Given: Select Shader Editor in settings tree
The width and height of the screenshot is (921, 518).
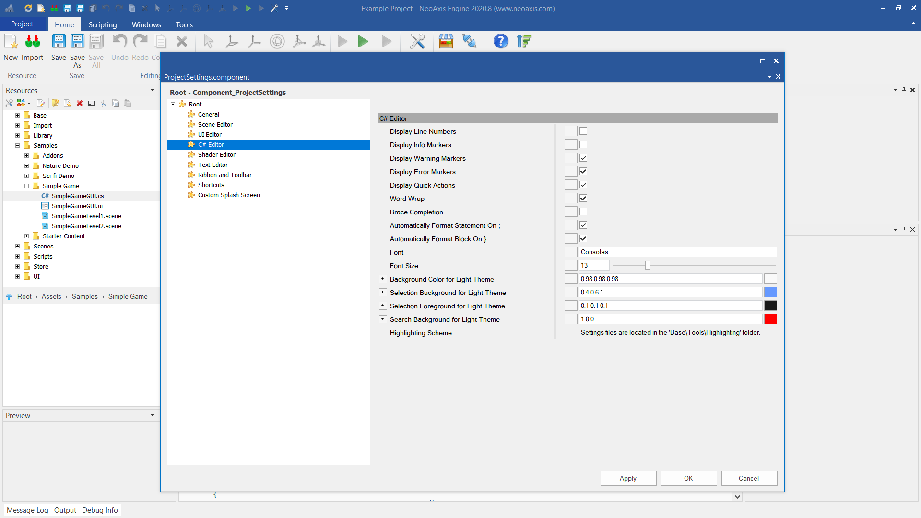Looking at the screenshot, I should coord(216,154).
